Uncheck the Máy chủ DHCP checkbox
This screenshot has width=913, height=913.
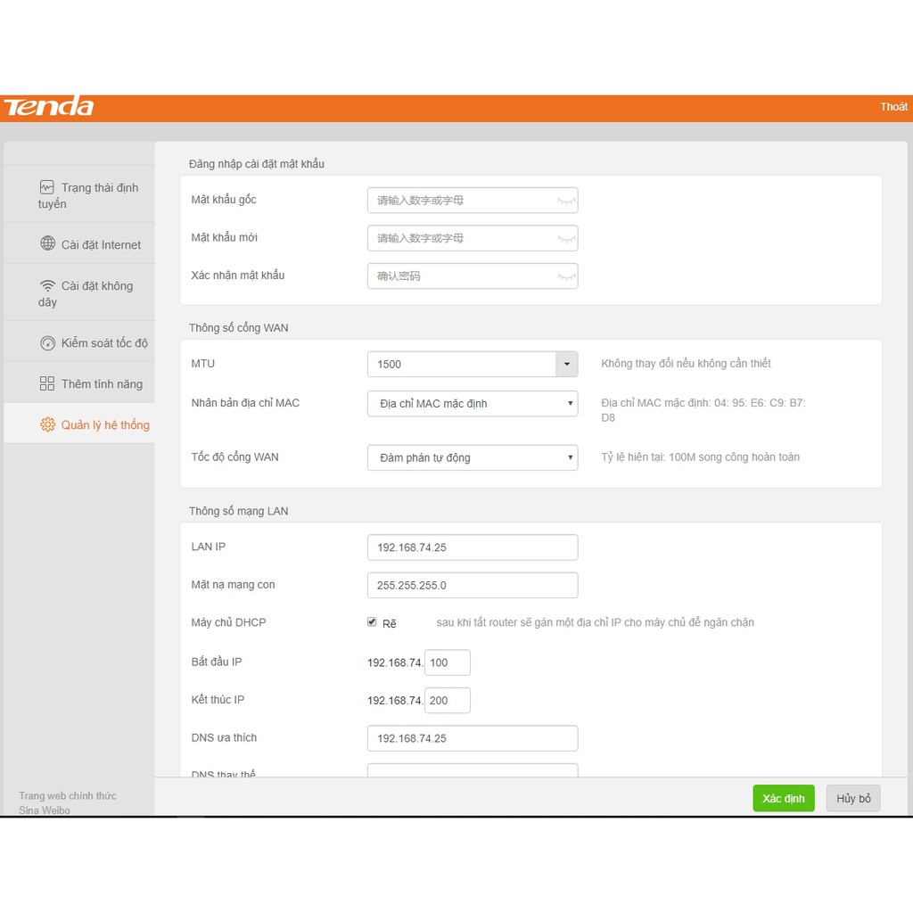(x=372, y=622)
